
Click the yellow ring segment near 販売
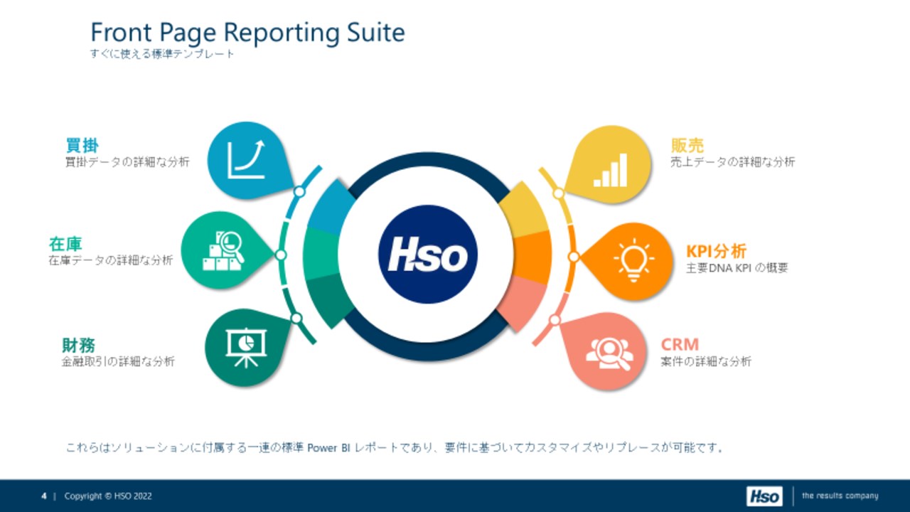(x=523, y=209)
